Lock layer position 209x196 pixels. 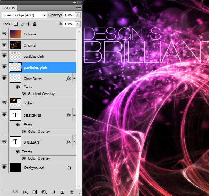[x=29, y=24]
